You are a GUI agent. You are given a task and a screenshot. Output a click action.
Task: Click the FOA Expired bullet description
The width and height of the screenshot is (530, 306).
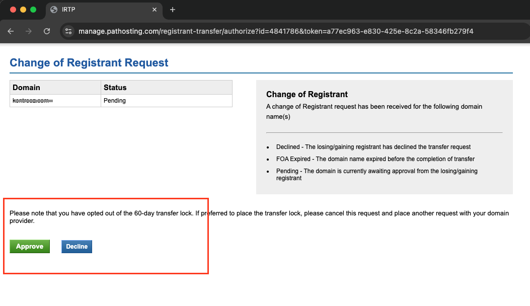(x=375, y=159)
